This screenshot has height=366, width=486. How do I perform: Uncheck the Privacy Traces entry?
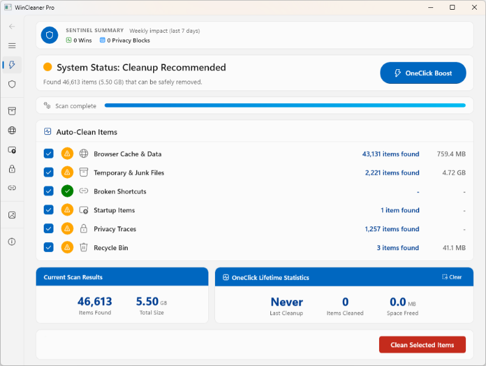pos(49,229)
